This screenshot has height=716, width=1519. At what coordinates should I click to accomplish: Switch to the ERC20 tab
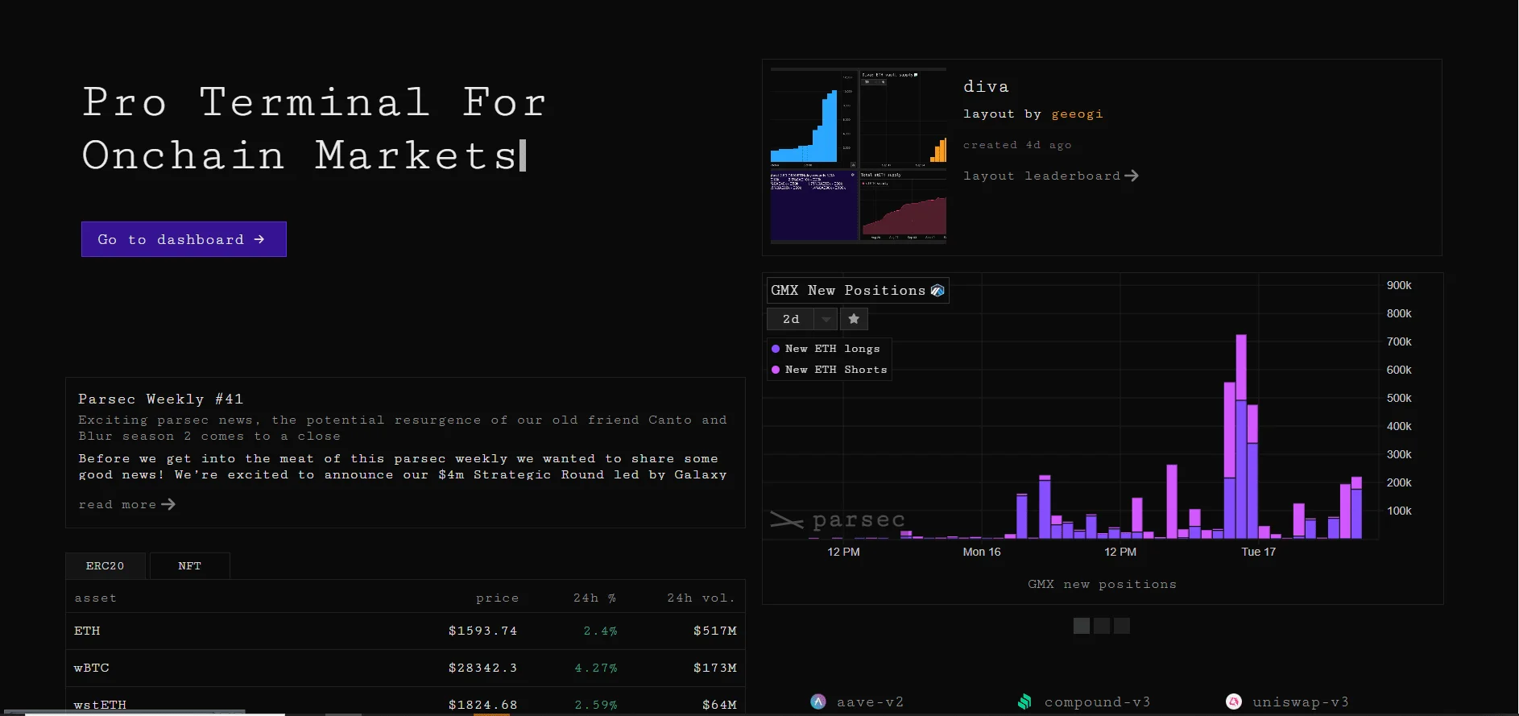tap(106, 566)
